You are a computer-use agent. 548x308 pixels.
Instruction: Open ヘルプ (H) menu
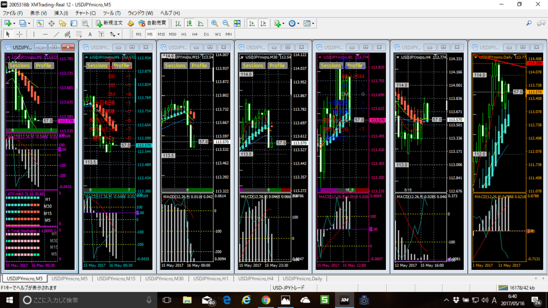[x=170, y=13]
